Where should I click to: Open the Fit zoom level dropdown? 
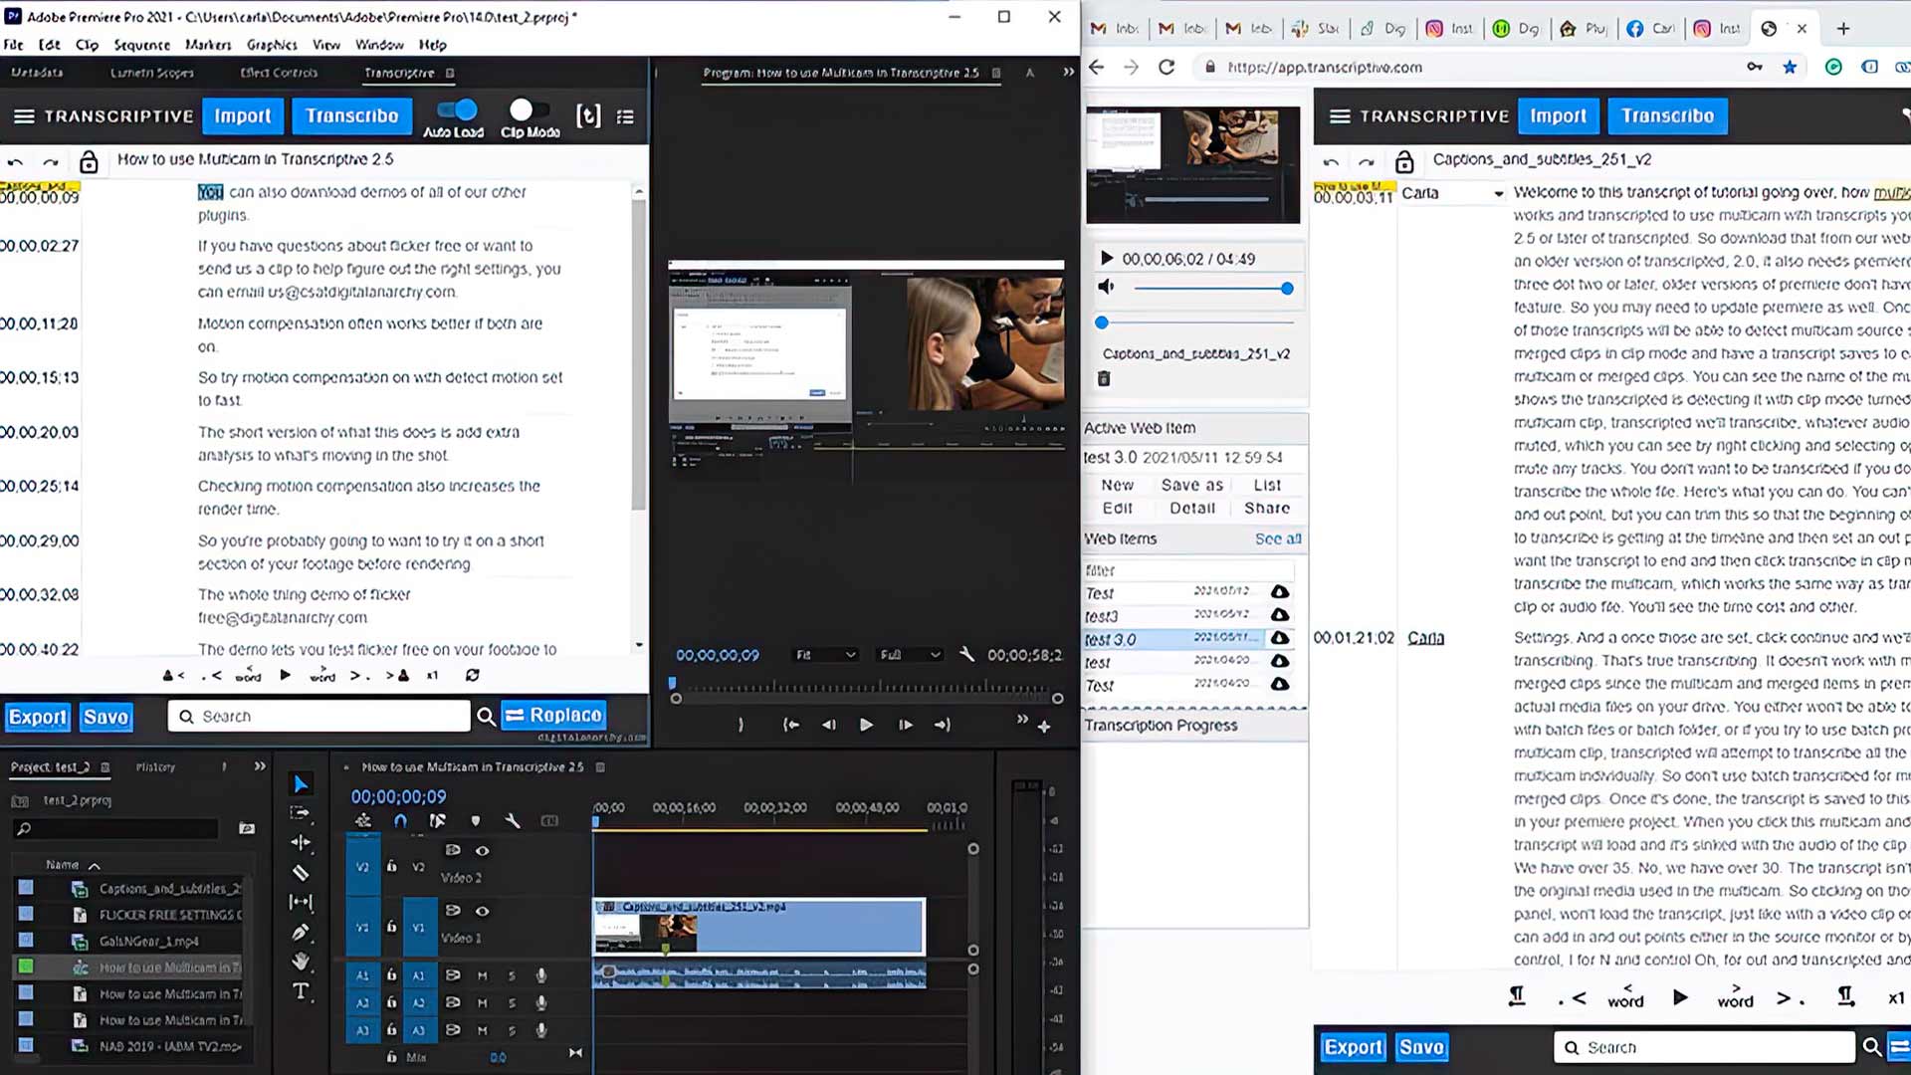coord(825,655)
